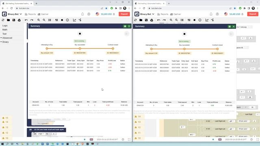Open account balance dropdown in left window
Viewport: 260px width, 146px height.
coord(105,14)
